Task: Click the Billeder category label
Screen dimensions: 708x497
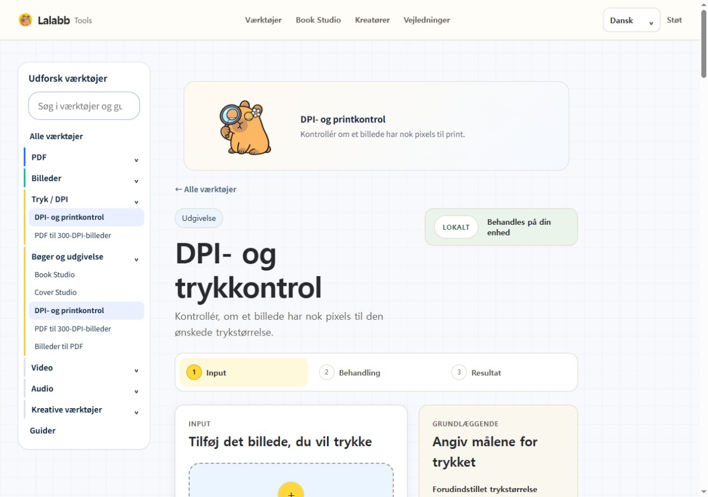Action: (46, 178)
